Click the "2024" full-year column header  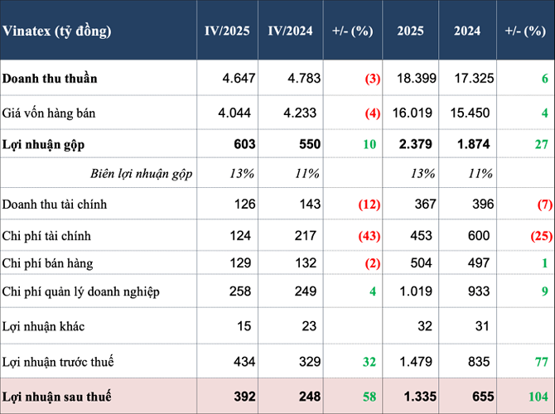click(x=467, y=31)
